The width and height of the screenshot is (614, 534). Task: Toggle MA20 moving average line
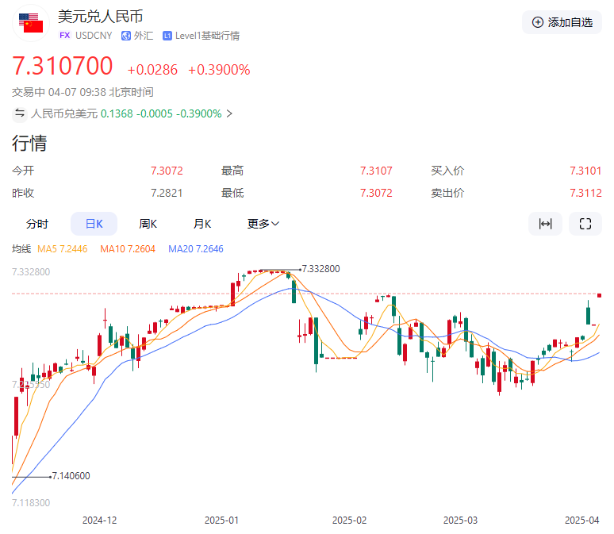pos(195,249)
